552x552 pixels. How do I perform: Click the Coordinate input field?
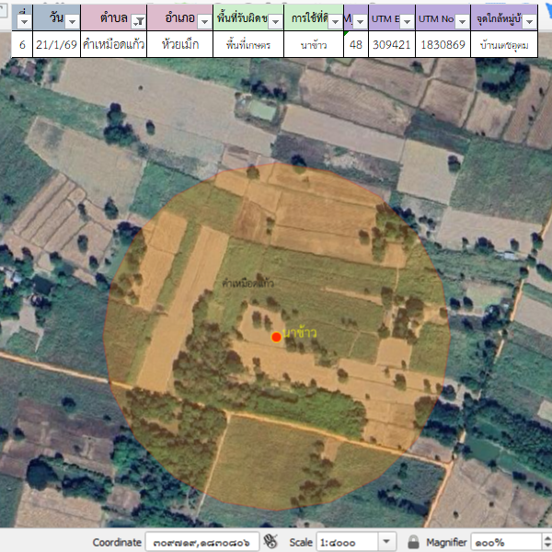(201, 542)
